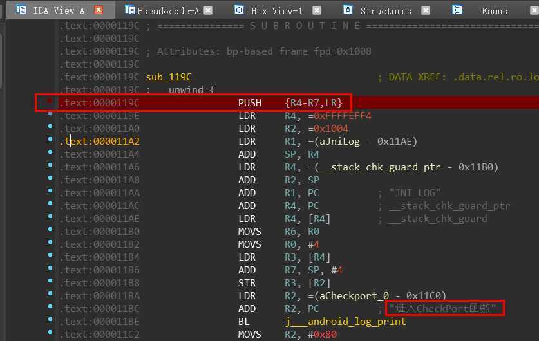The height and width of the screenshot is (341, 539).
Task: Click the Enums tab icon
Action: click(457, 10)
